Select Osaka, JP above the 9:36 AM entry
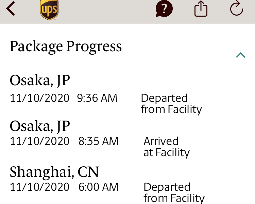 coord(40,80)
